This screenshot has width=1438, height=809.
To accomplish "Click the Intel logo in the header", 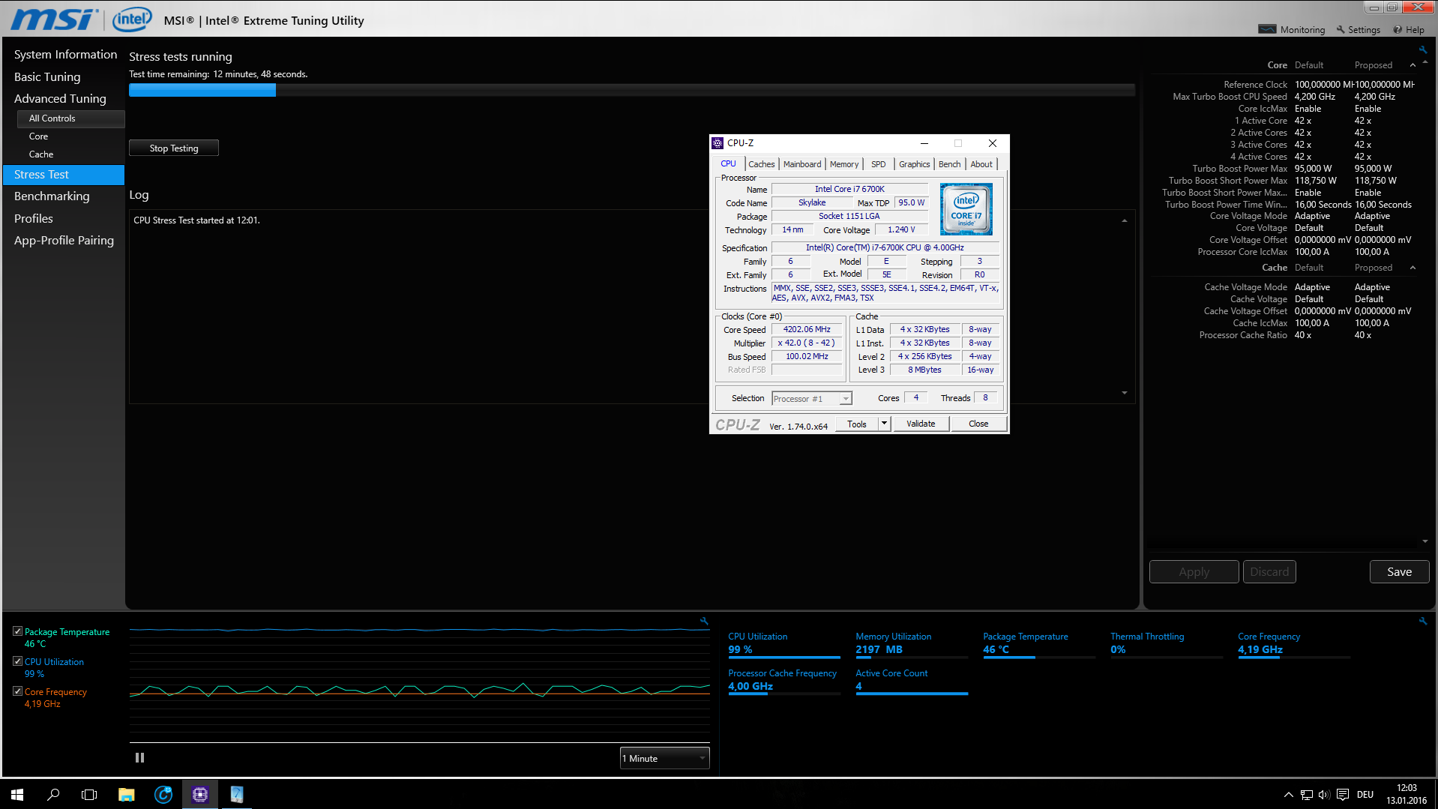I will 132,19.
